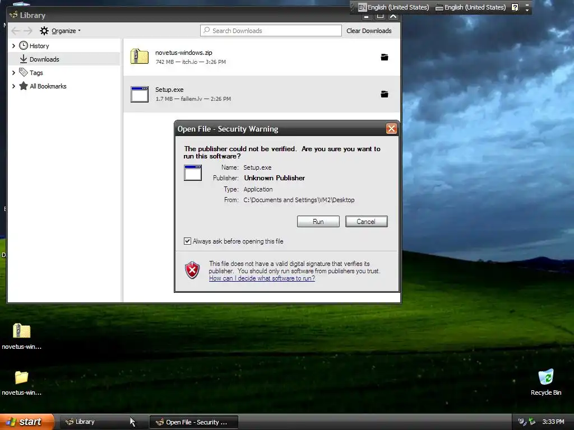Click the language bar help question icon
This screenshot has height=430, width=574.
coord(515,7)
